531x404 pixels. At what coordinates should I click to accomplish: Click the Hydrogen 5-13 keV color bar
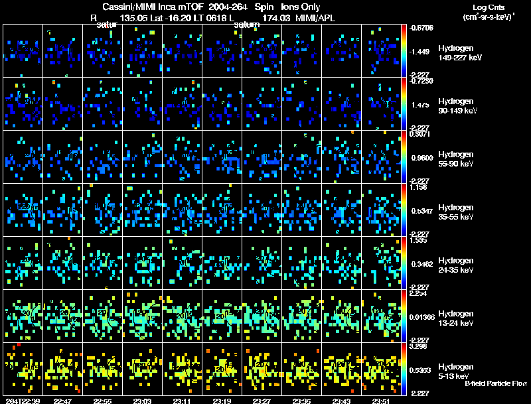click(x=404, y=369)
